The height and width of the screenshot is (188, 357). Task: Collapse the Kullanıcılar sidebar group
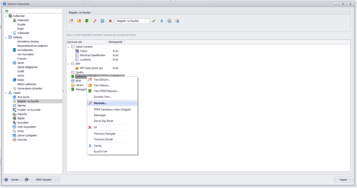pos(6,16)
